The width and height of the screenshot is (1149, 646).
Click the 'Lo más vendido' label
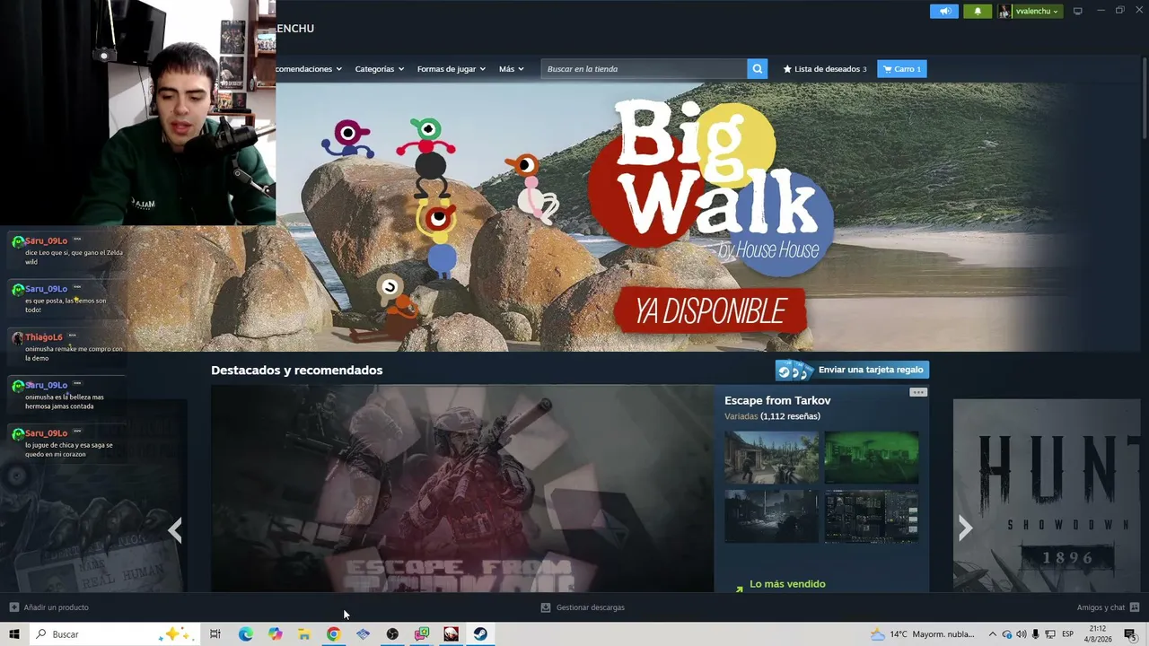click(787, 584)
